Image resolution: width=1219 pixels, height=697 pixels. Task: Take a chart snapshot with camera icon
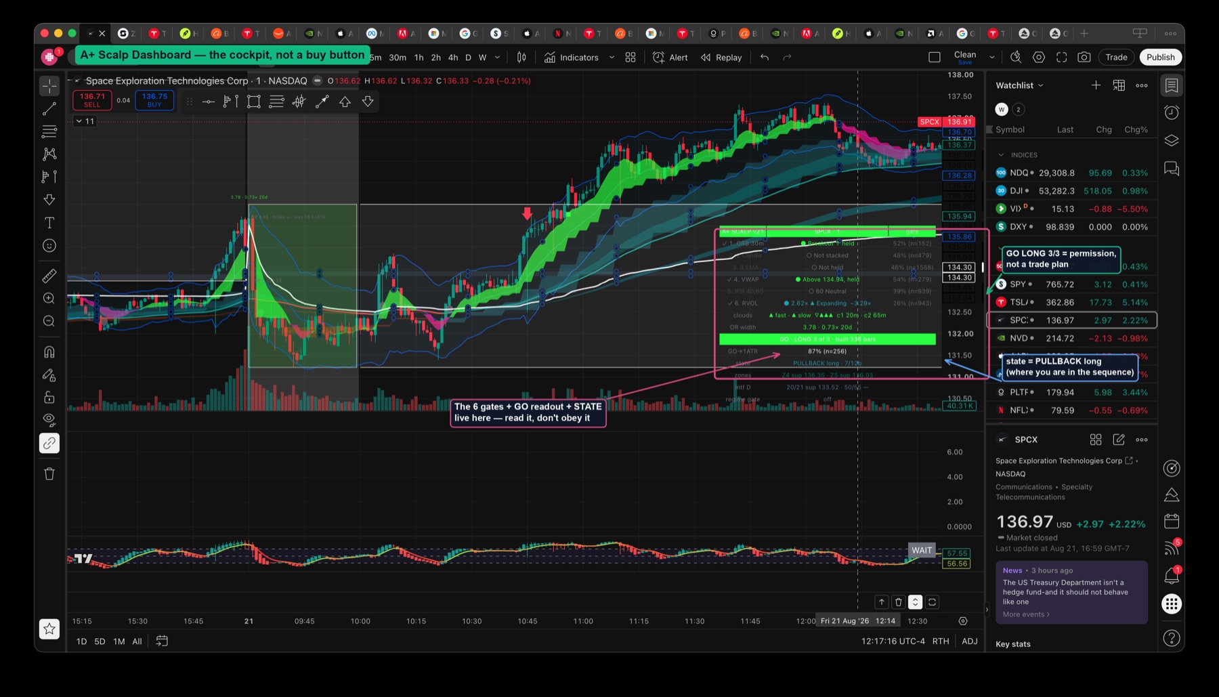pyautogui.click(x=1084, y=58)
